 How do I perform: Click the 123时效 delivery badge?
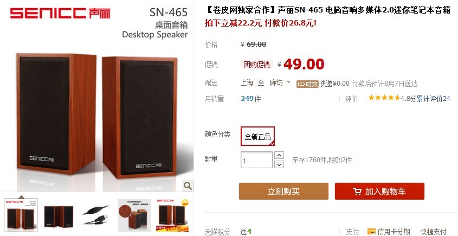[307, 84]
